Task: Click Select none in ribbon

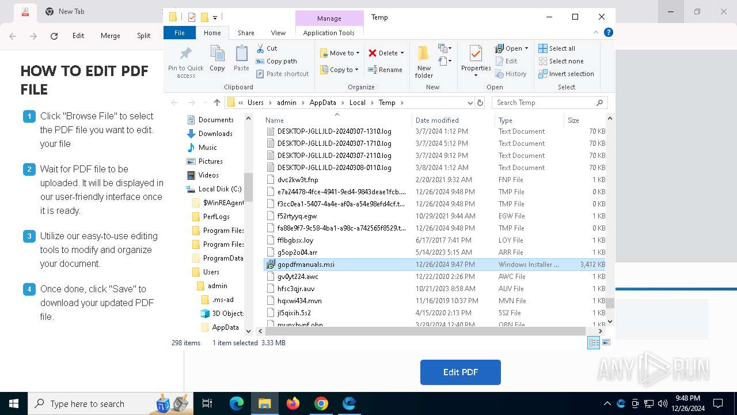Action: 561,61
